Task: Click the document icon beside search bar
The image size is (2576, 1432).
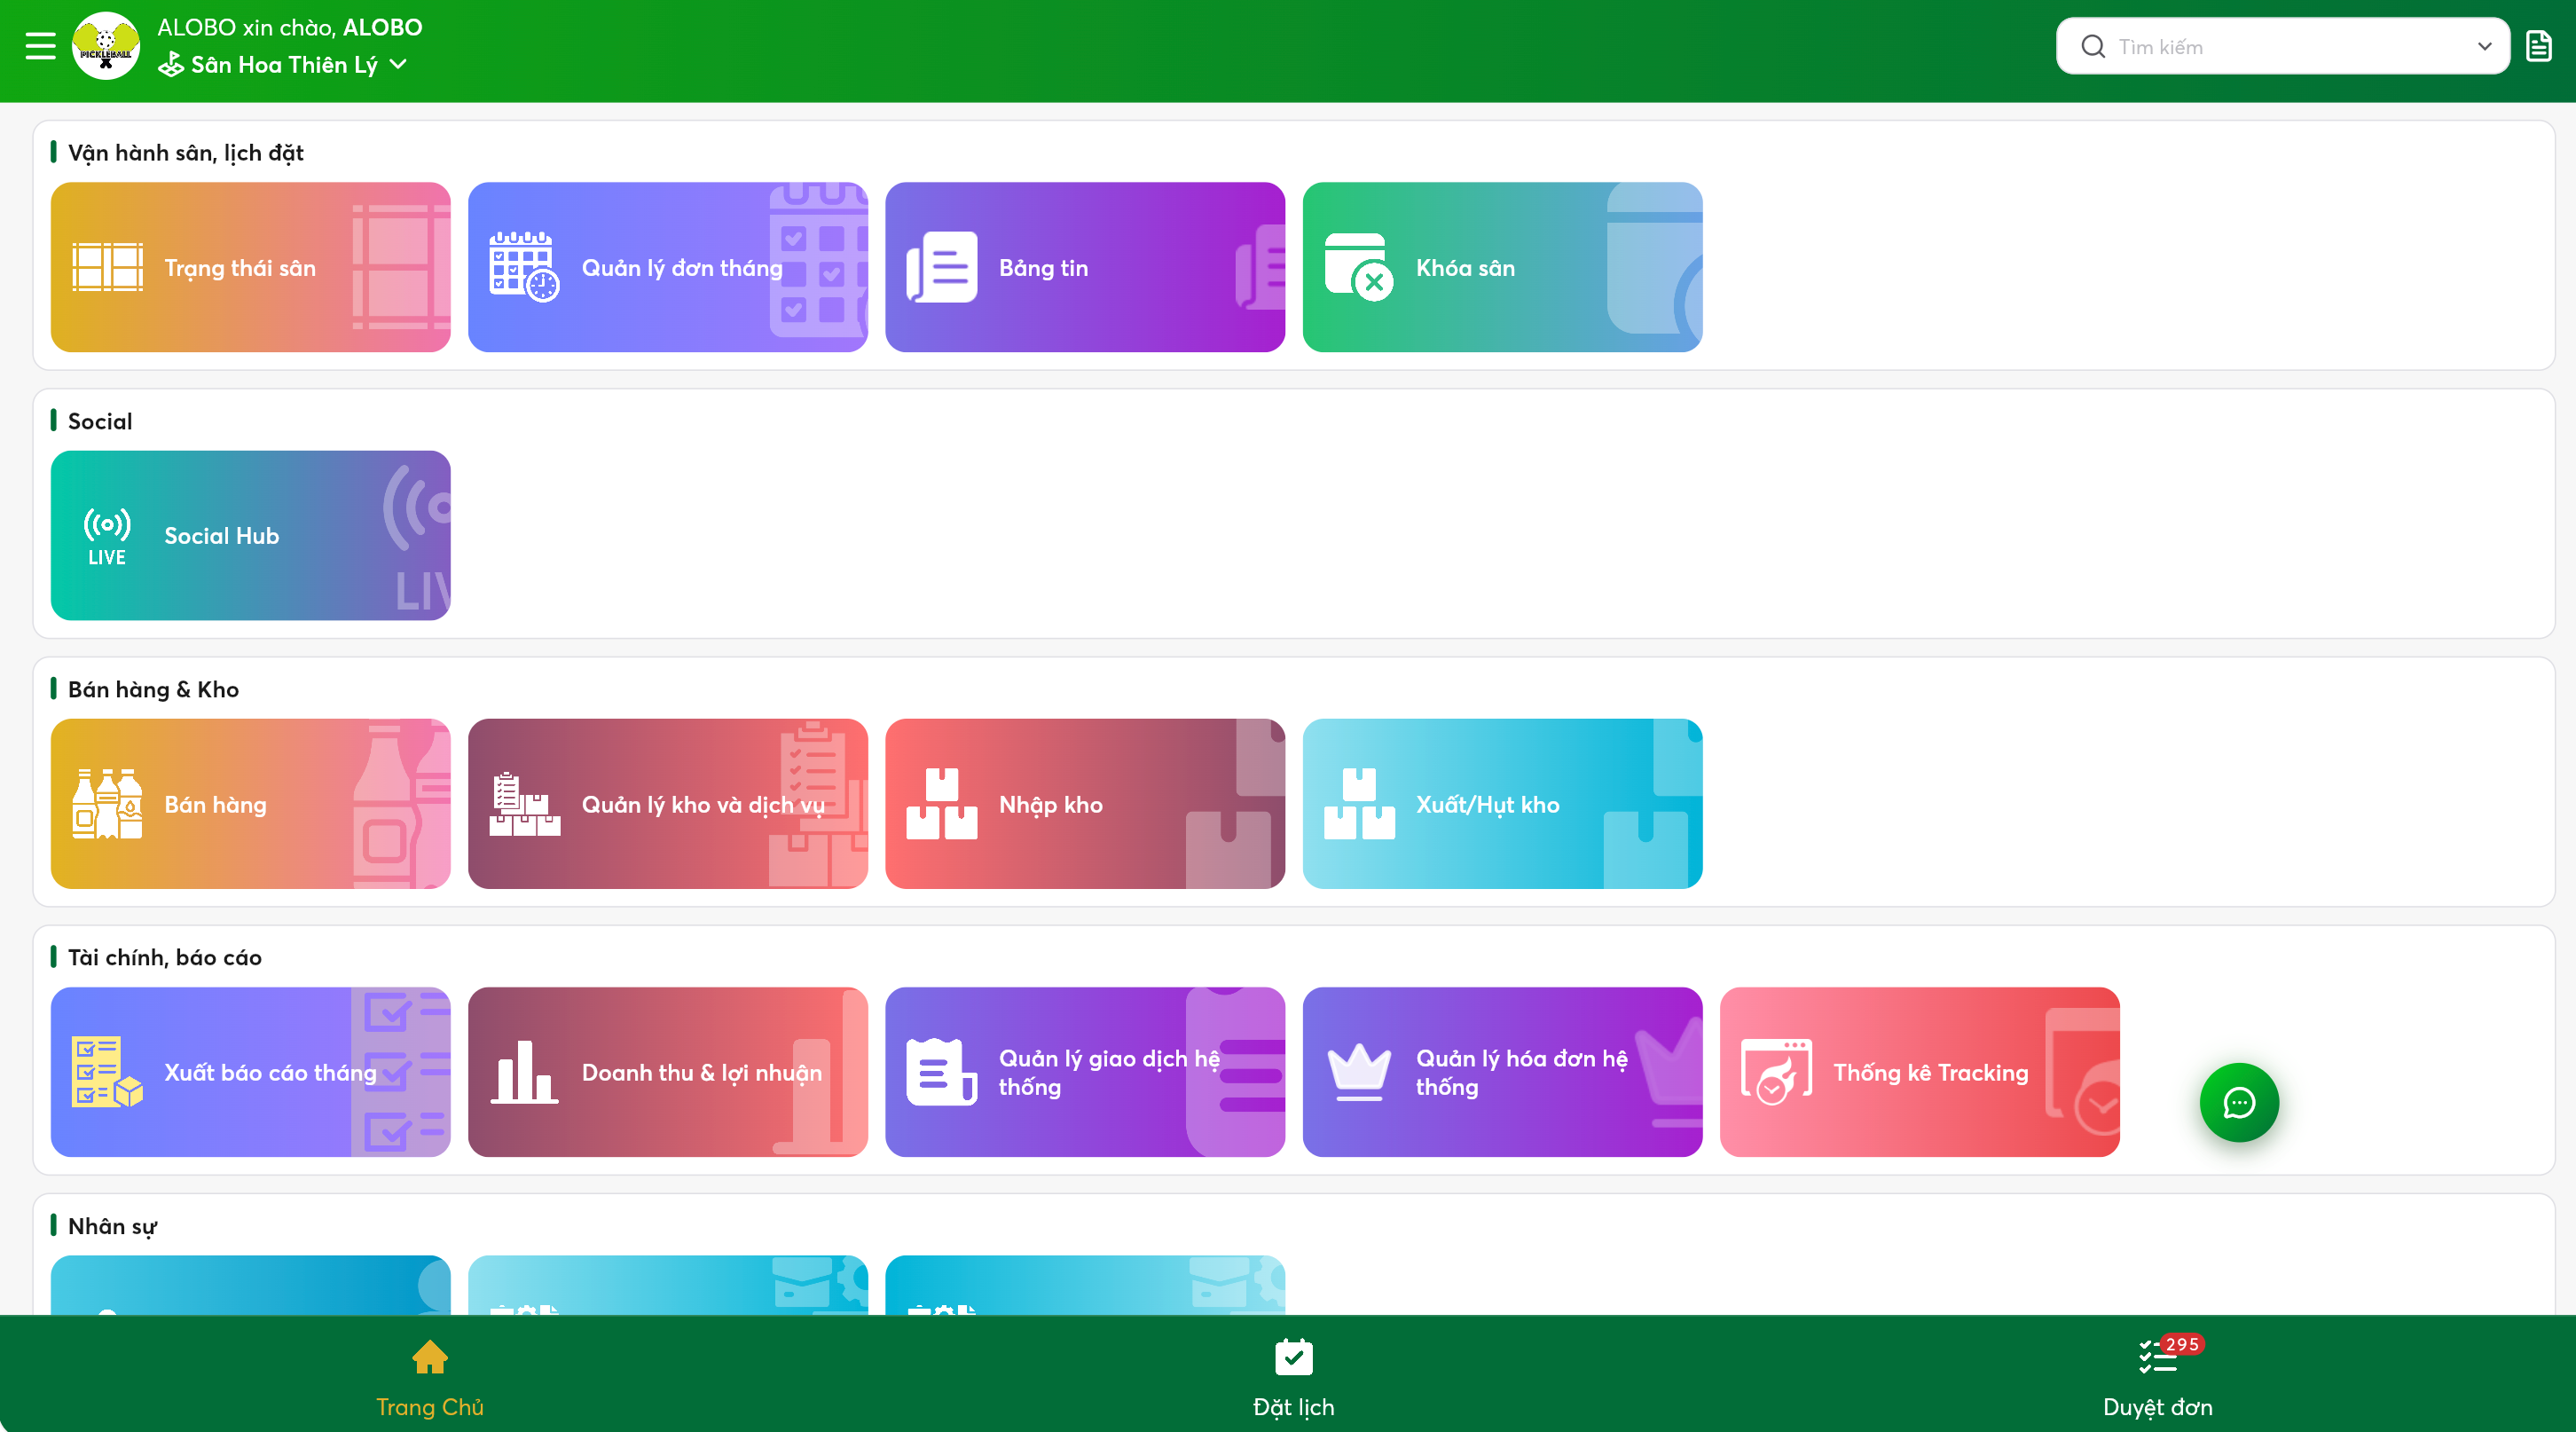Action: [x=2538, y=46]
